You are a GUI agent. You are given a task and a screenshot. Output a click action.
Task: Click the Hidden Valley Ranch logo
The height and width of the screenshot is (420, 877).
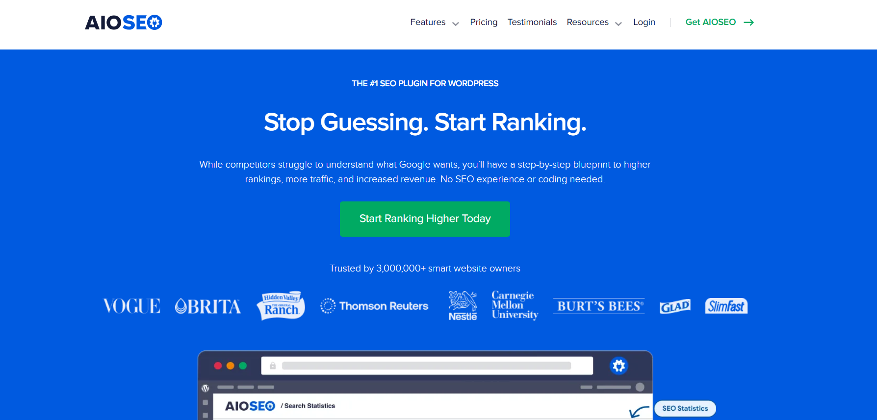click(281, 306)
